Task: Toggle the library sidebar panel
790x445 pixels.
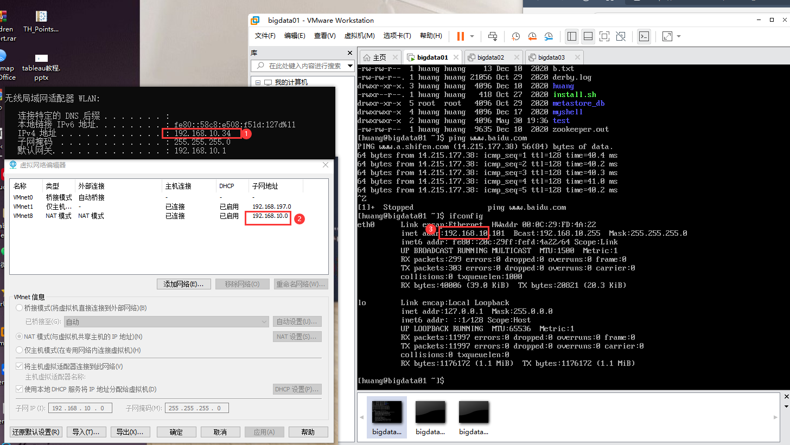Action: pyautogui.click(x=571, y=36)
